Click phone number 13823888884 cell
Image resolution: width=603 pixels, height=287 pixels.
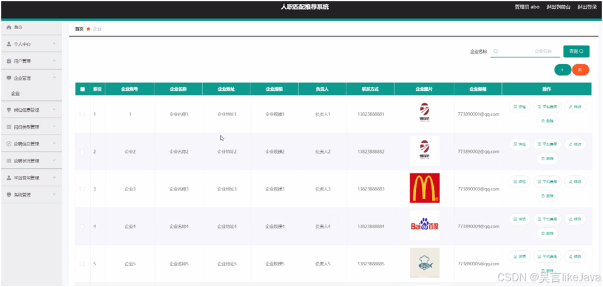click(x=371, y=227)
